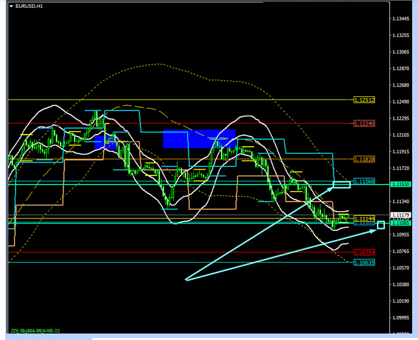Screen dimensions: 418x340
Task: Click the teal 1.11530 axis price tag
Action: pyautogui.click(x=401, y=185)
